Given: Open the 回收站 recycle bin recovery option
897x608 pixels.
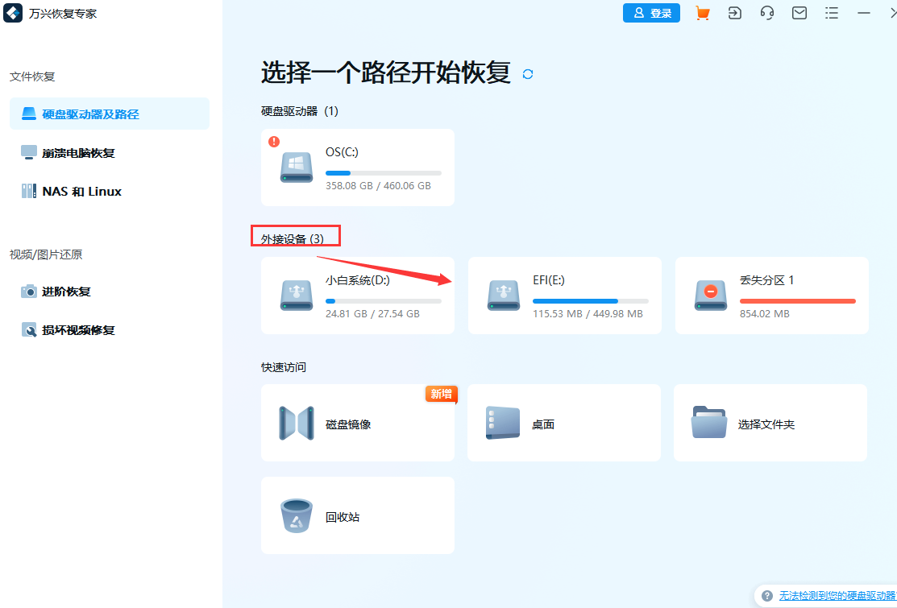Looking at the screenshot, I should tap(357, 515).
